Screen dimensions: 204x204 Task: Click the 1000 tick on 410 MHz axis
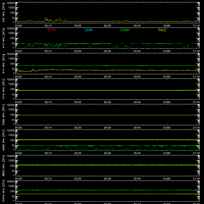point(11,33)
